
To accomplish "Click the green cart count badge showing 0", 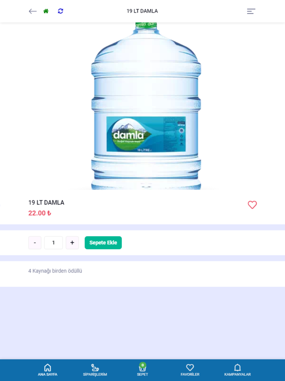I will coord(142,365).
